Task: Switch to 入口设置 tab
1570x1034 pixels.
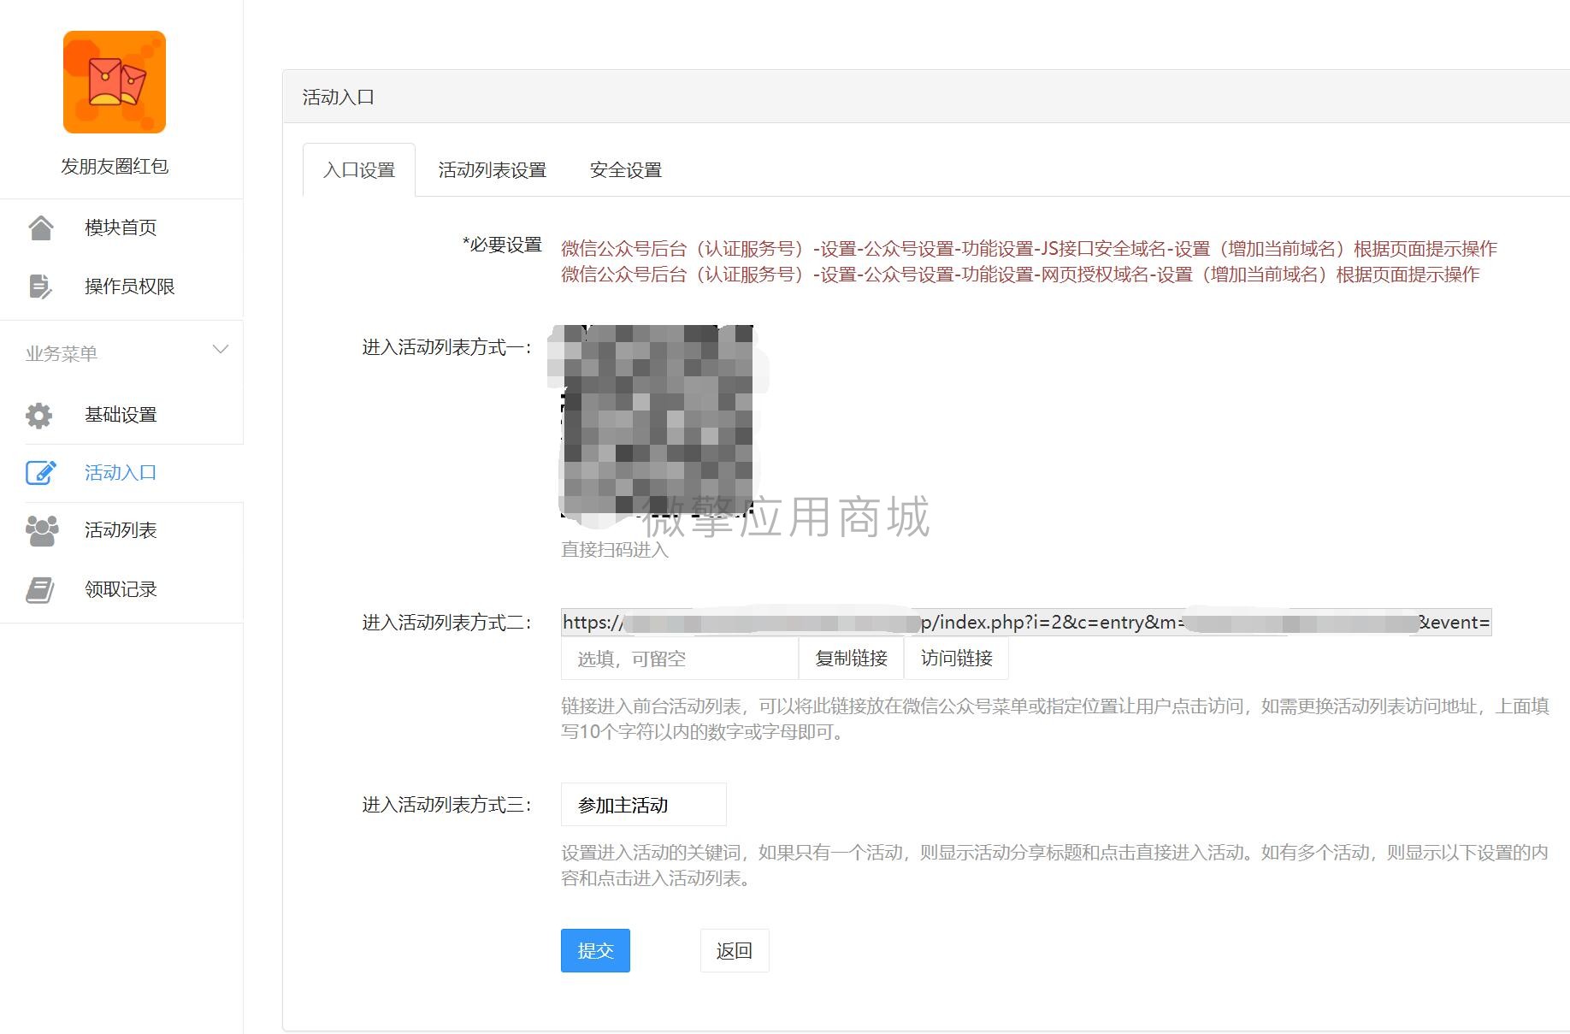Action: click(x=359, y=170)
